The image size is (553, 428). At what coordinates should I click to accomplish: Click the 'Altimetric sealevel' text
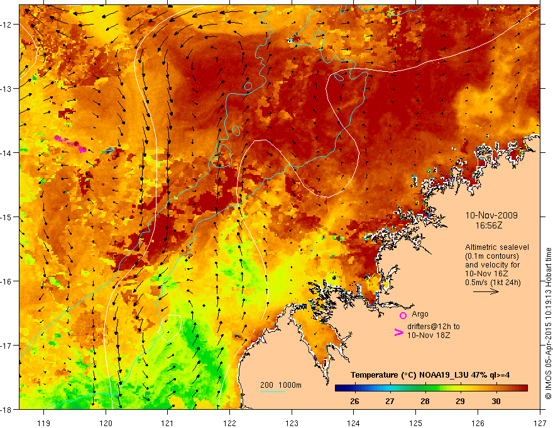pyautogui.click(x=497, y=247)
